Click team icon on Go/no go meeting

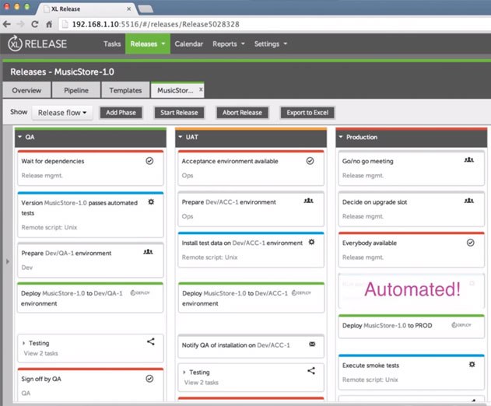pyautogui.click(x=468, y=160)
